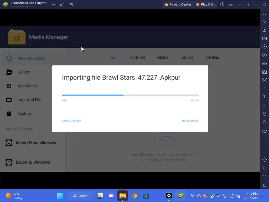Open the multi-instance manager layers icon
This screenshot has width=269, height=202.
click(265, 122)
